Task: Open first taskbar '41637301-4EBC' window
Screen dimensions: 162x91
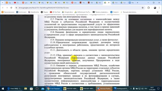Action: pos(71,89)
